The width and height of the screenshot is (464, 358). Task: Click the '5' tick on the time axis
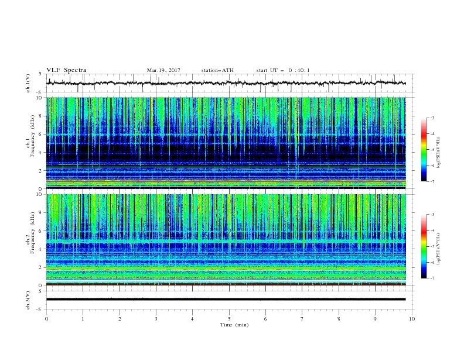229,319
